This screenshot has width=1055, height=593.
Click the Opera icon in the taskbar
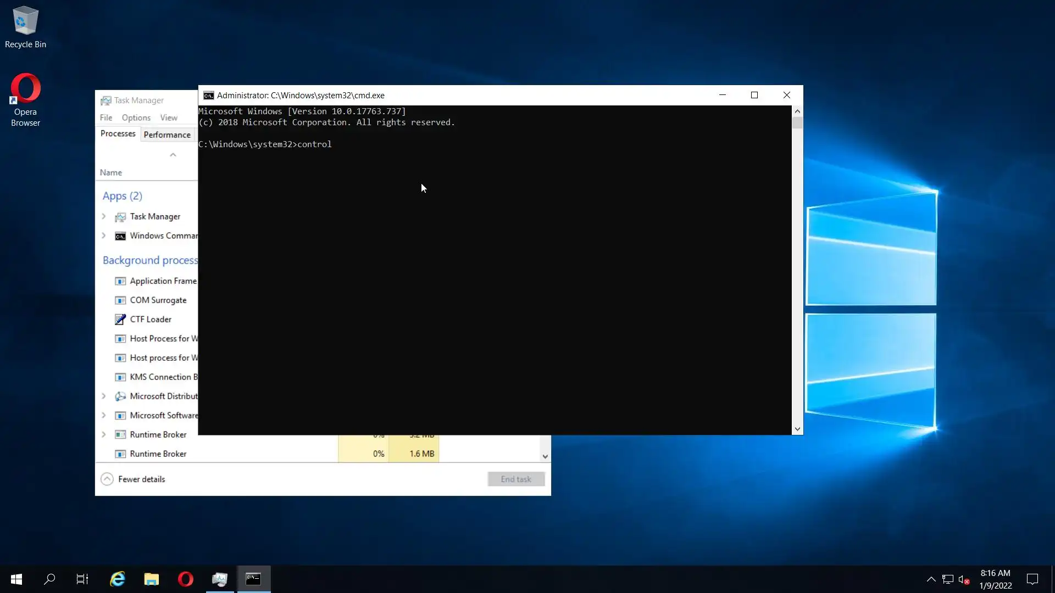(x=186, y=579)
